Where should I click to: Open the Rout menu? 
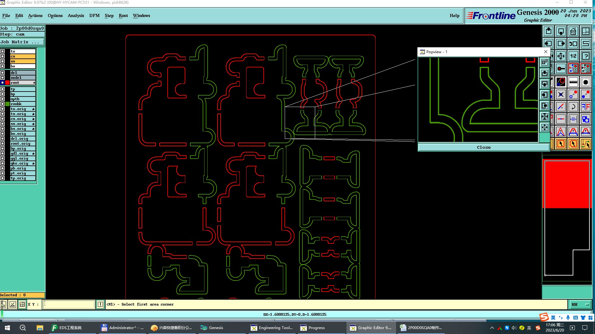tap(123, 15)
